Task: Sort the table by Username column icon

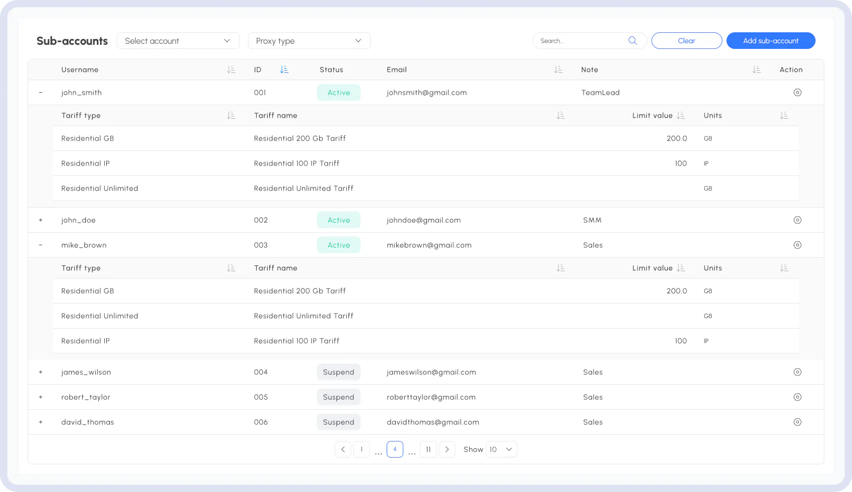Action: [231, 70]
